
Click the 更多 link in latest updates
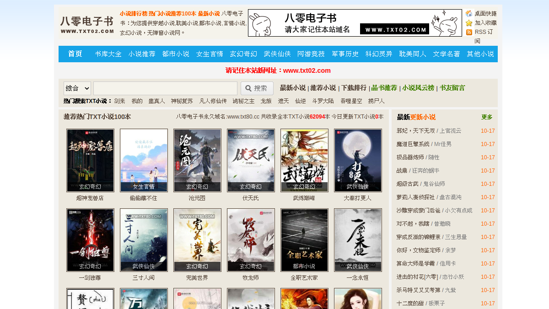pos(487,117)
